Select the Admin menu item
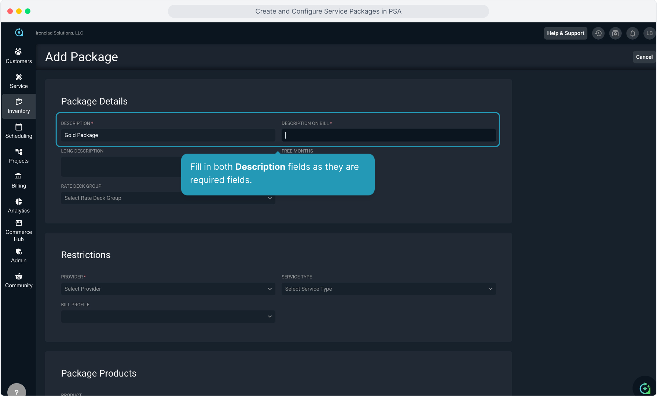The height and width of the screenshot is (396, 657). tap(19, 256)
